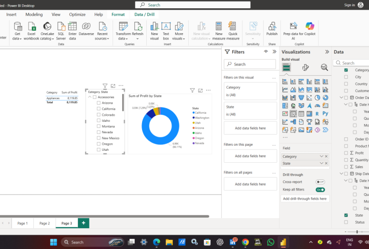This screenshot has width=369, height=249.
Task: Open OneLake catalog
Action: 47,30
